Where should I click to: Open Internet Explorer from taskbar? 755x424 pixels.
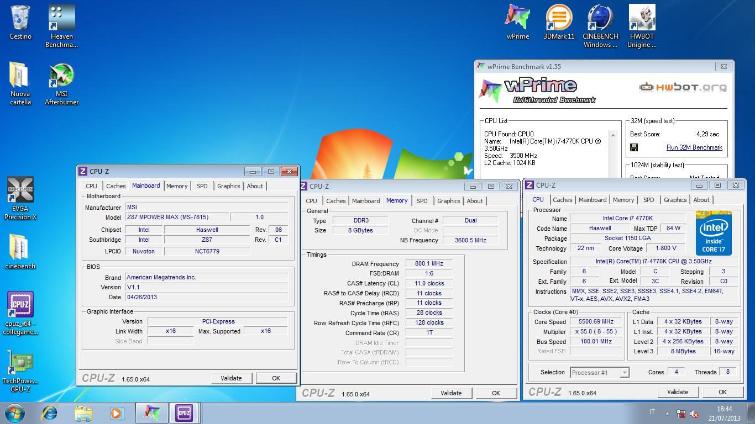click(x=50, y=413)
